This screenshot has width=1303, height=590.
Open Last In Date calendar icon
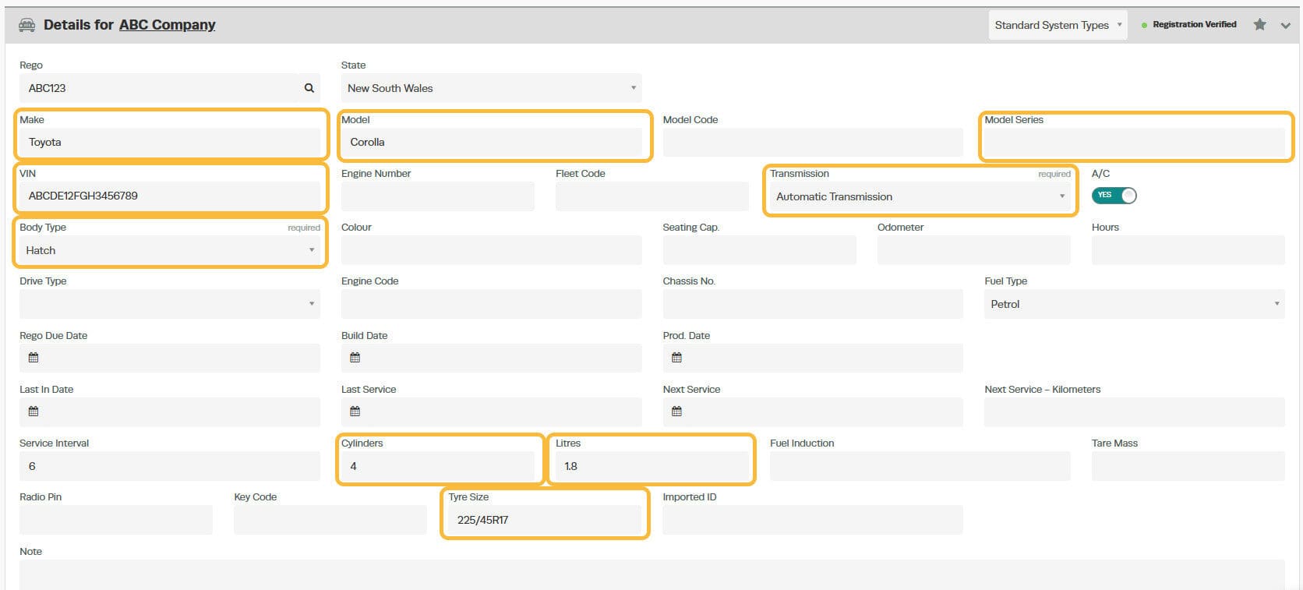coord(34,412)
